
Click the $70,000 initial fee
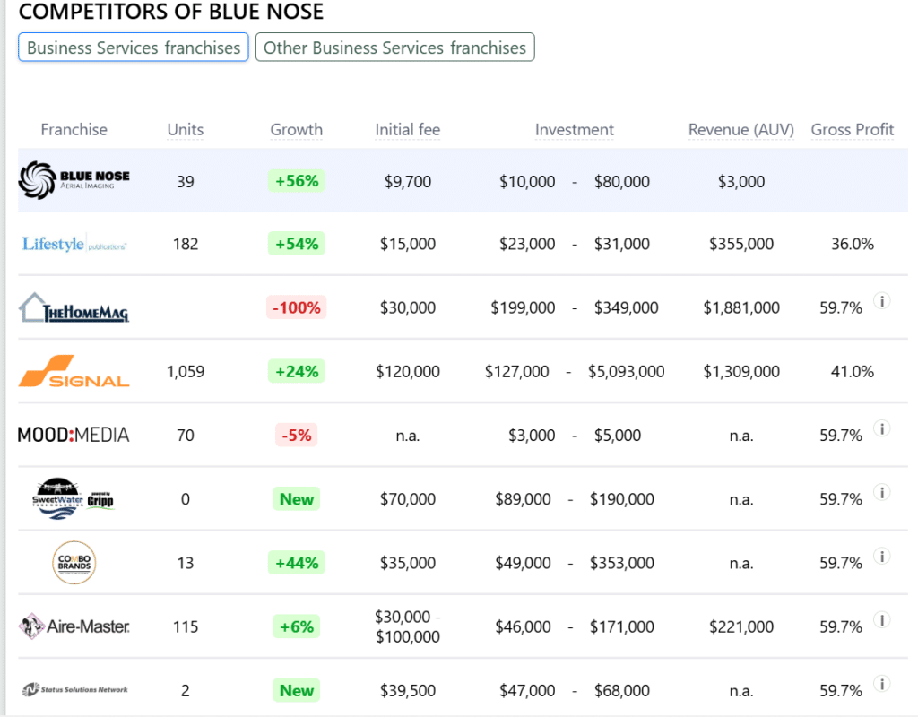pos(408,499)
